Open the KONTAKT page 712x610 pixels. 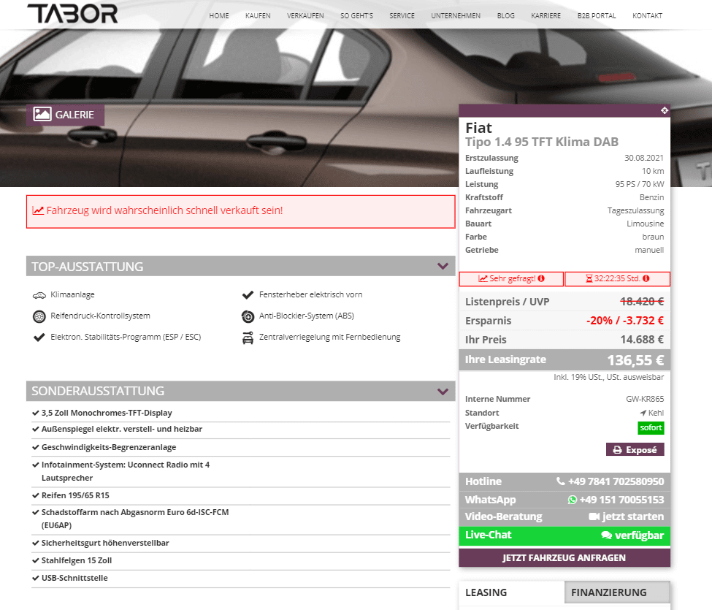(x=648, y=16)
